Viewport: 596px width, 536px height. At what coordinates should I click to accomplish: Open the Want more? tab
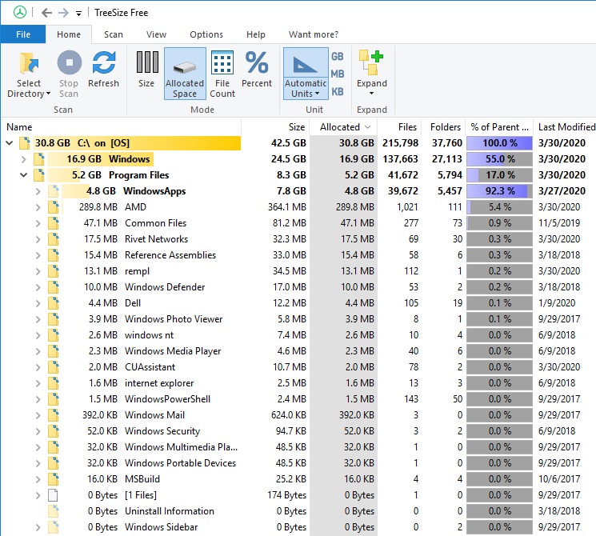314,34
